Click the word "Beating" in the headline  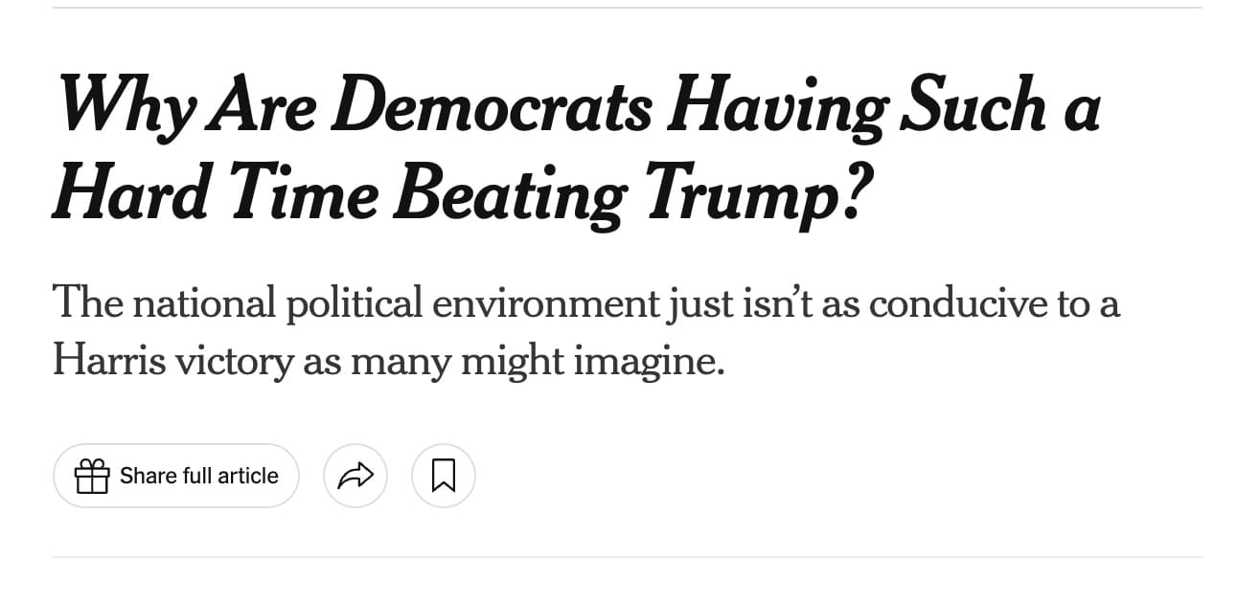coord(509,193)
